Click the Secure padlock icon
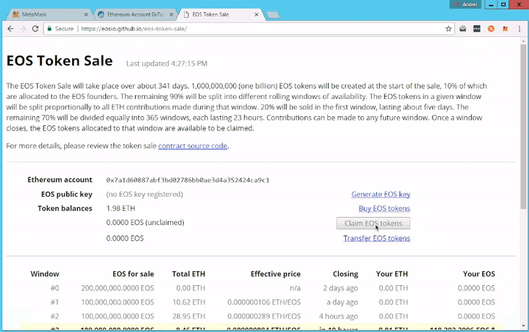The image size is (529, 332). 50,28
